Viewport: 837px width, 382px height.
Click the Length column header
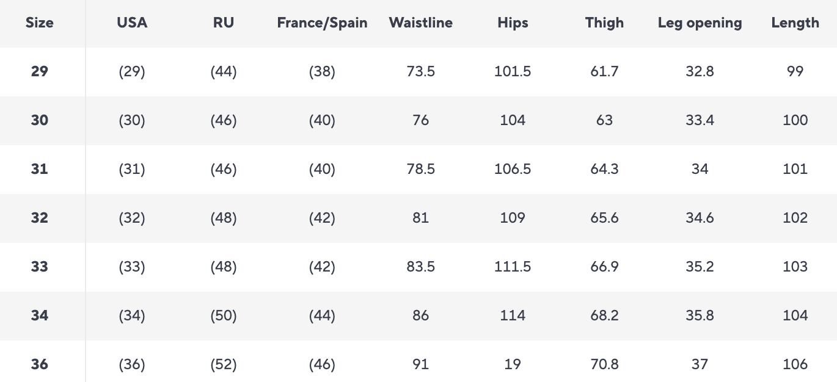point(795,23)
